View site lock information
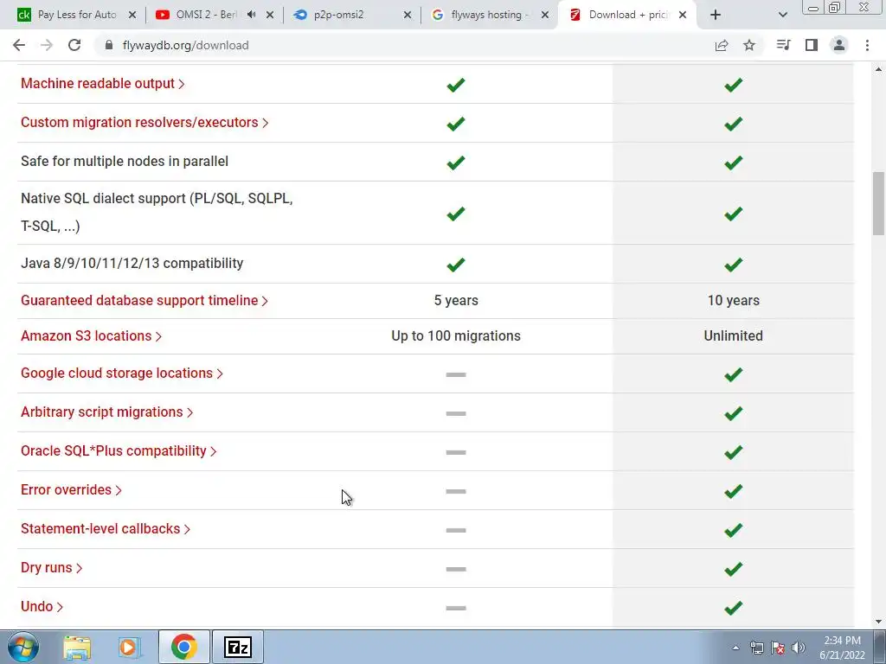This screenshot has width=886, height=664. click(x=109, y=45)
